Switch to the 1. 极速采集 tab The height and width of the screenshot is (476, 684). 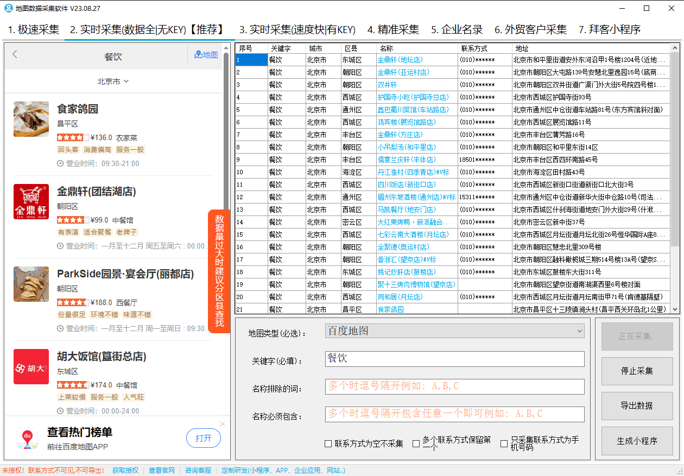click(34, 30)
